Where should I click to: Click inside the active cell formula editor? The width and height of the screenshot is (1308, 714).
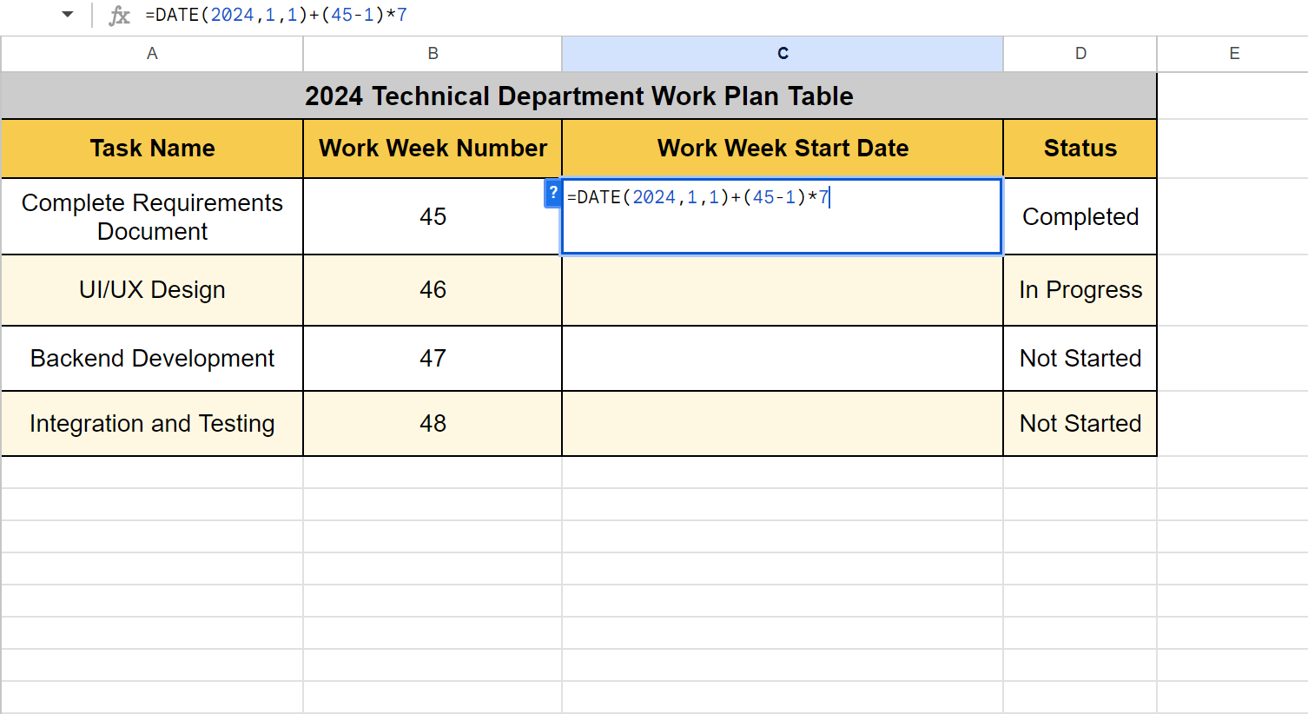[783, 216]
